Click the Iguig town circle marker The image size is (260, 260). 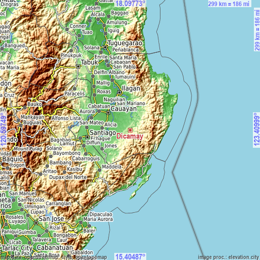[106, 34]
